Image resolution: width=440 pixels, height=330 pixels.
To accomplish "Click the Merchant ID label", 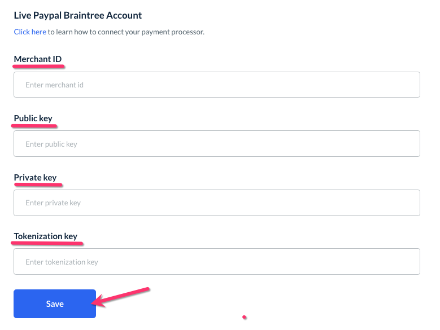I will coord(38,59).
